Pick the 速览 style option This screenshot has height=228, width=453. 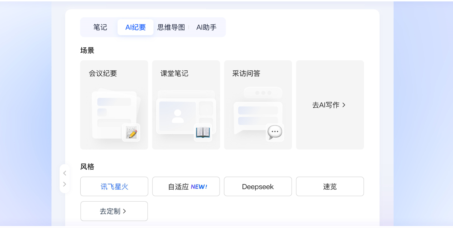click(329, 186)
